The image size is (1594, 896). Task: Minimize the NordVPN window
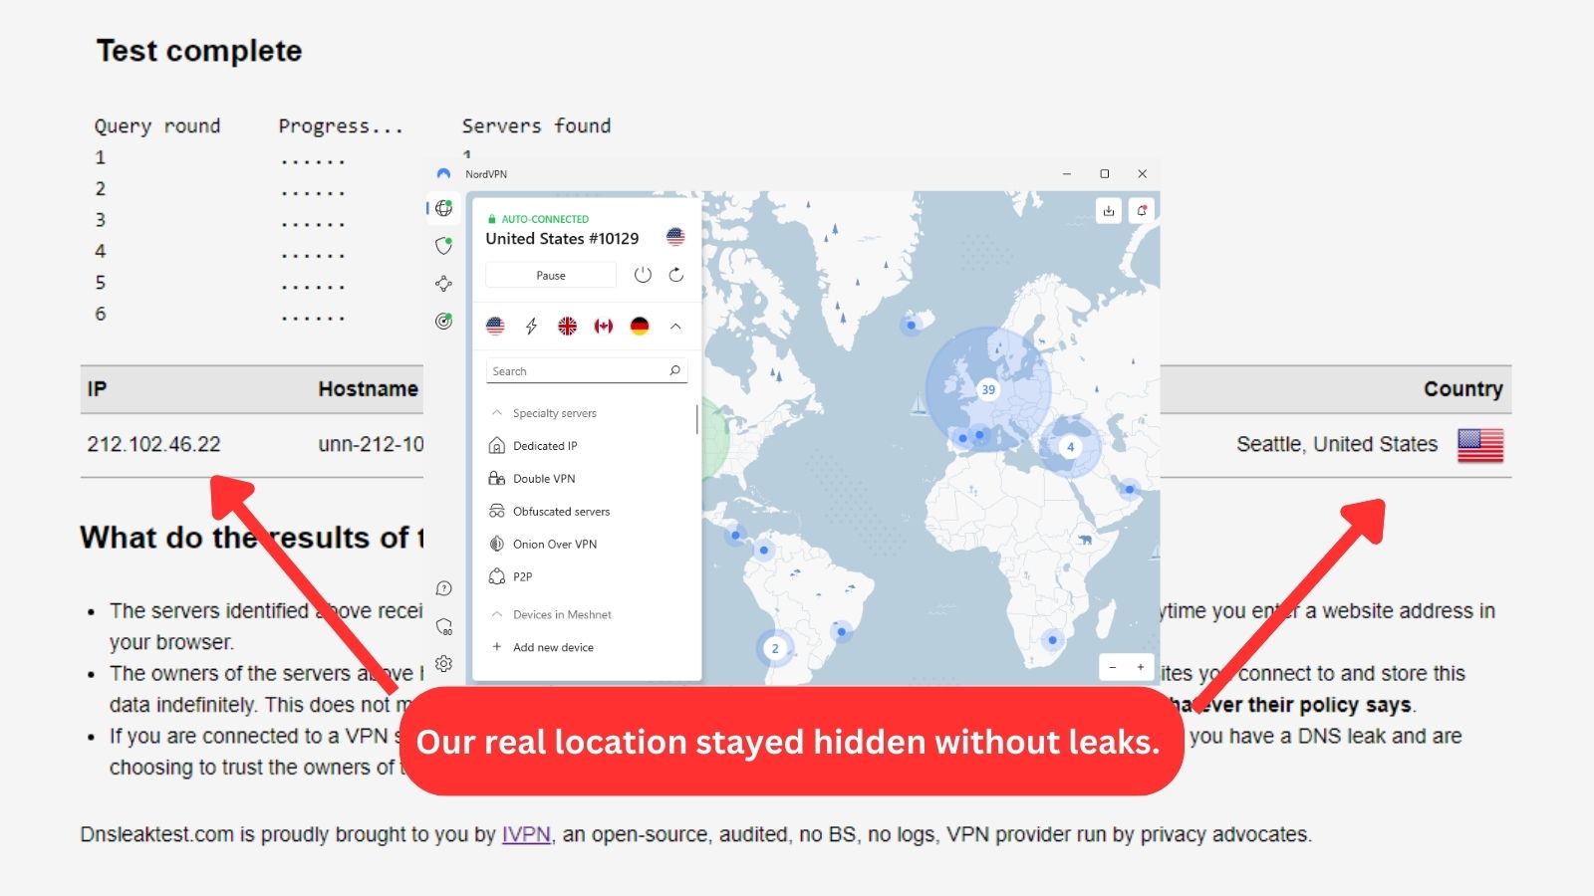[x=1067, y=173]
